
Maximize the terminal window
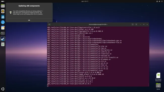144,24
